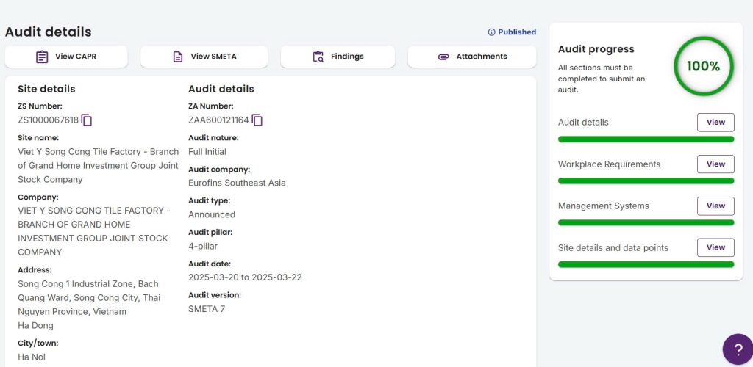Click the Management Systems green progress bar
This screenshot has height=367, width=753.
(646, 223)
